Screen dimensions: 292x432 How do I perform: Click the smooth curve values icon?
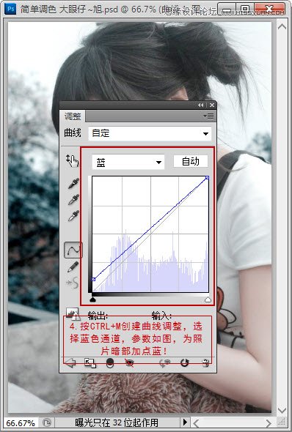coord(73,283)
